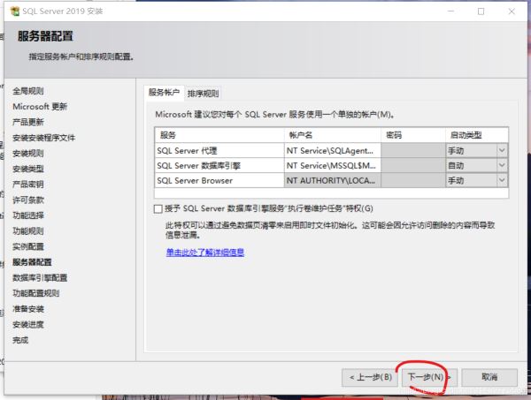Switch to the 排序规则 tab

(x=203, y=94)
